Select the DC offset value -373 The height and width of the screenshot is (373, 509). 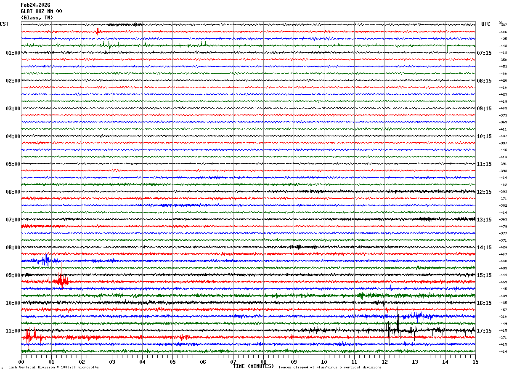[x=503, y=115]
